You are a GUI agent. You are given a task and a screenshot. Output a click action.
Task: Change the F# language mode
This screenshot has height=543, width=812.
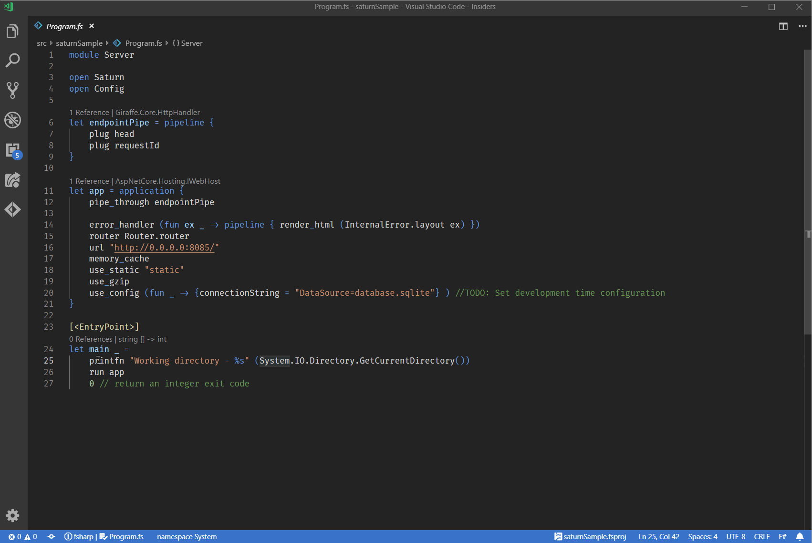click(x=782, y=537)
